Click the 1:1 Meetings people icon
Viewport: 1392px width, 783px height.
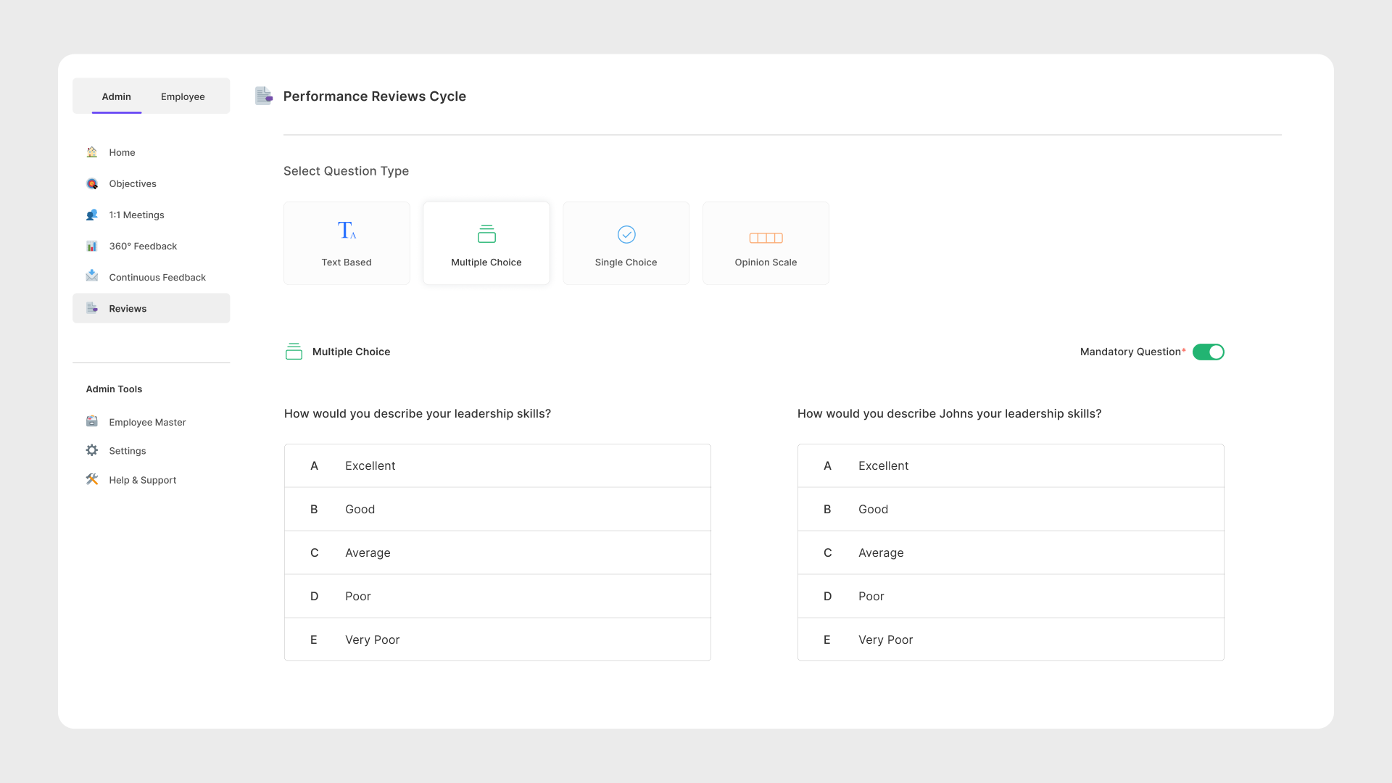(92, 215)
